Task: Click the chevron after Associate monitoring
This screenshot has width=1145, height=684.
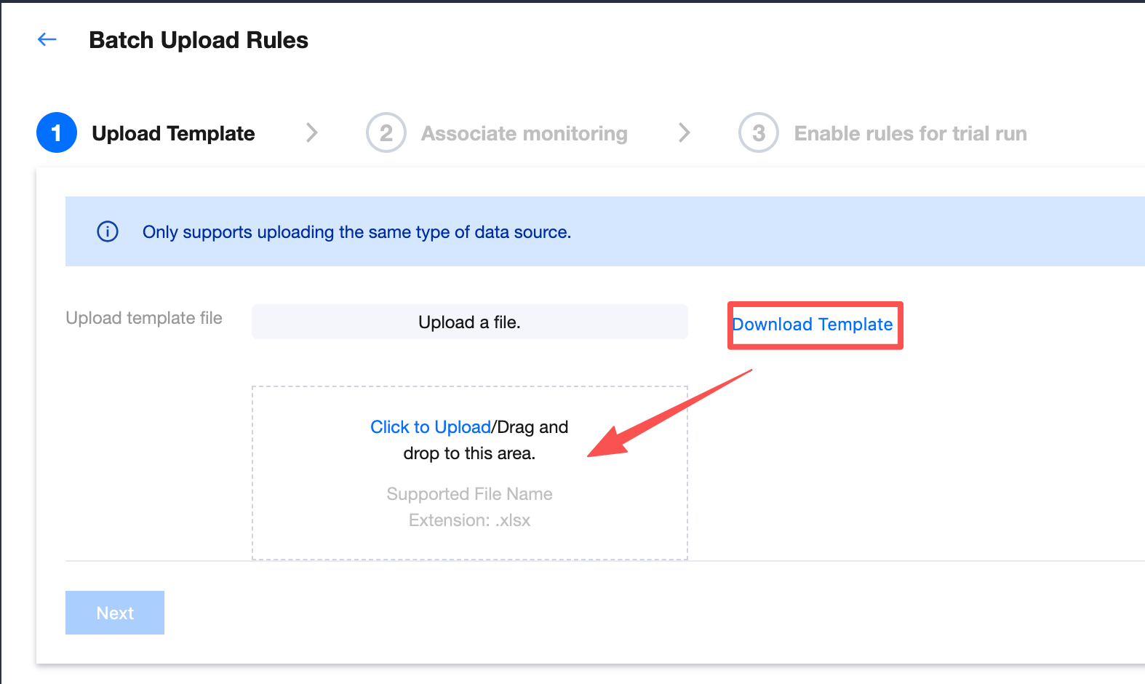Action: click(x=684, y=132)
